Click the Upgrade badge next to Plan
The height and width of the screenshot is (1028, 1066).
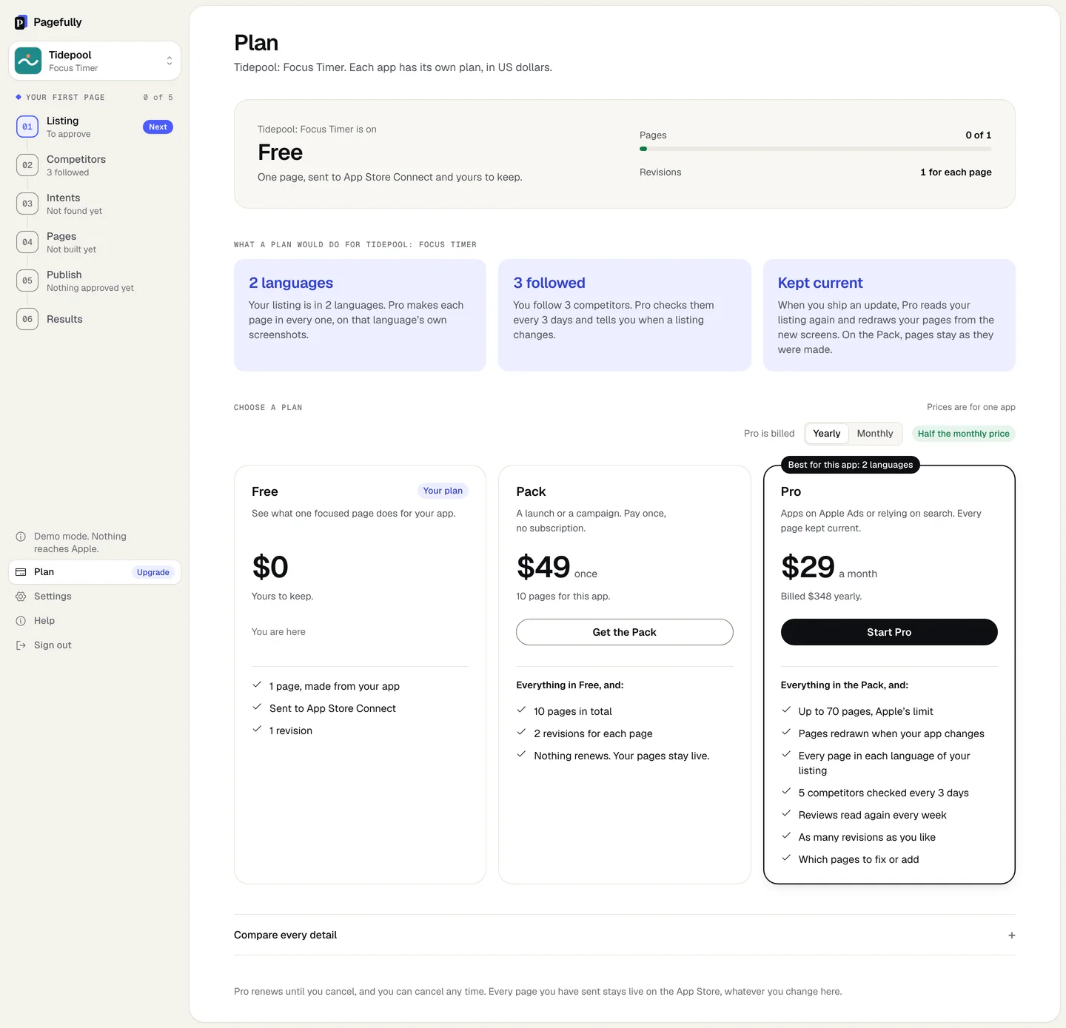(153, 572)
